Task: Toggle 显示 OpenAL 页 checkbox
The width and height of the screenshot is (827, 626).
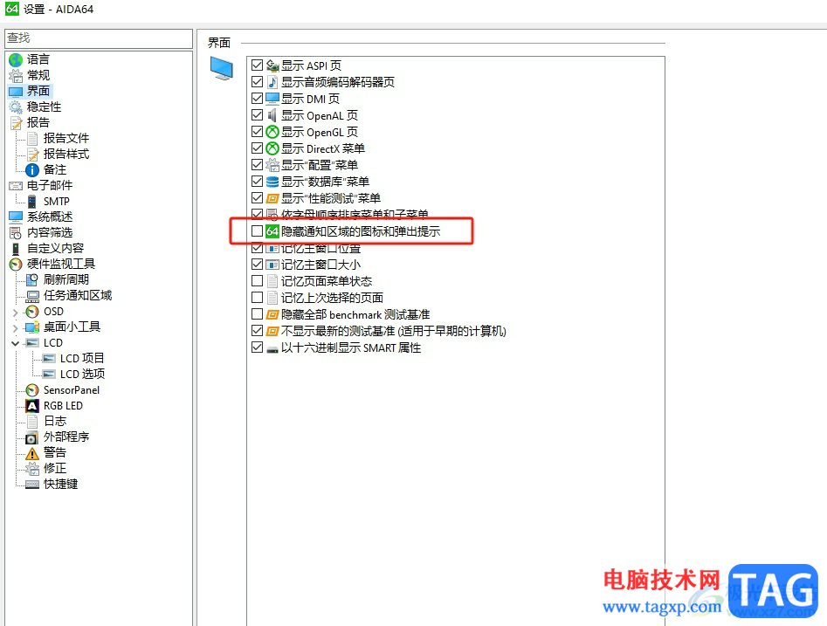Action: (x=257, y=115)
